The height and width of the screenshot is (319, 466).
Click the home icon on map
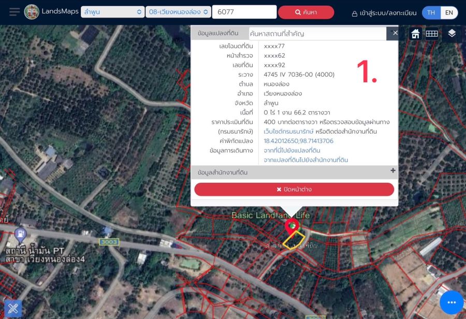(415, 34)
